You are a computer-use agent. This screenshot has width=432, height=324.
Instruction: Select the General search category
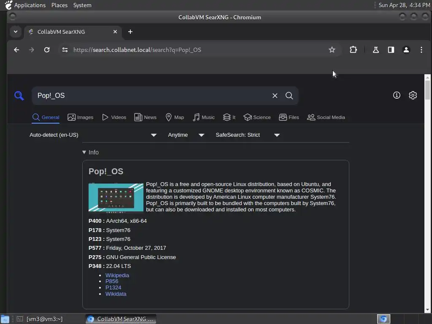tap(46, 117)
